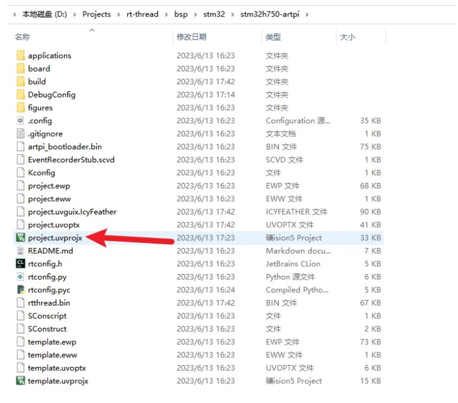Click the rtconfig.py Python icon
Screen dimensions: 458x403
tap(20, 277)
